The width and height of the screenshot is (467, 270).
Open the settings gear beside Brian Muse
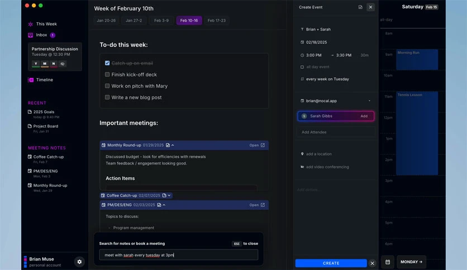(79, 262)
